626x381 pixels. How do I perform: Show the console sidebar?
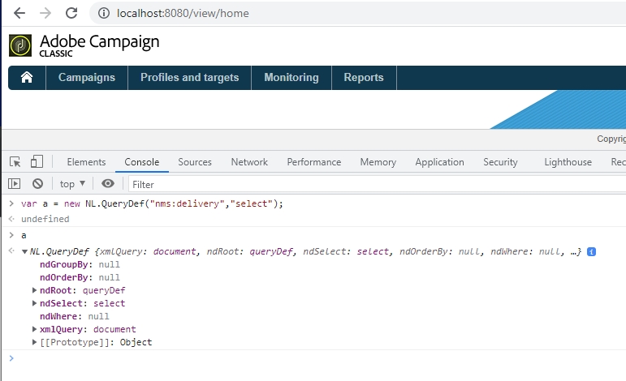click(x=15, y=184)
